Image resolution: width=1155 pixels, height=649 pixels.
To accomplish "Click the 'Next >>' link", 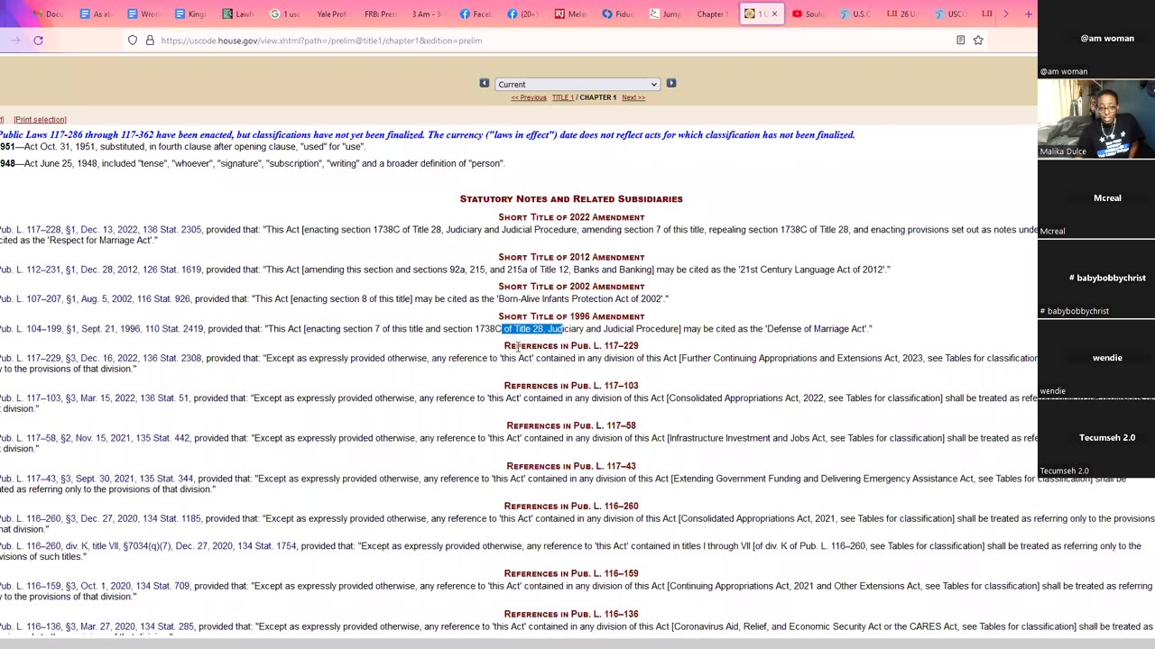I will tap(633, 97).
